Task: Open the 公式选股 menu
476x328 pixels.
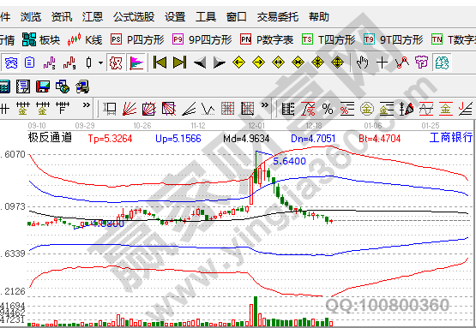Action: pos(134,16)
